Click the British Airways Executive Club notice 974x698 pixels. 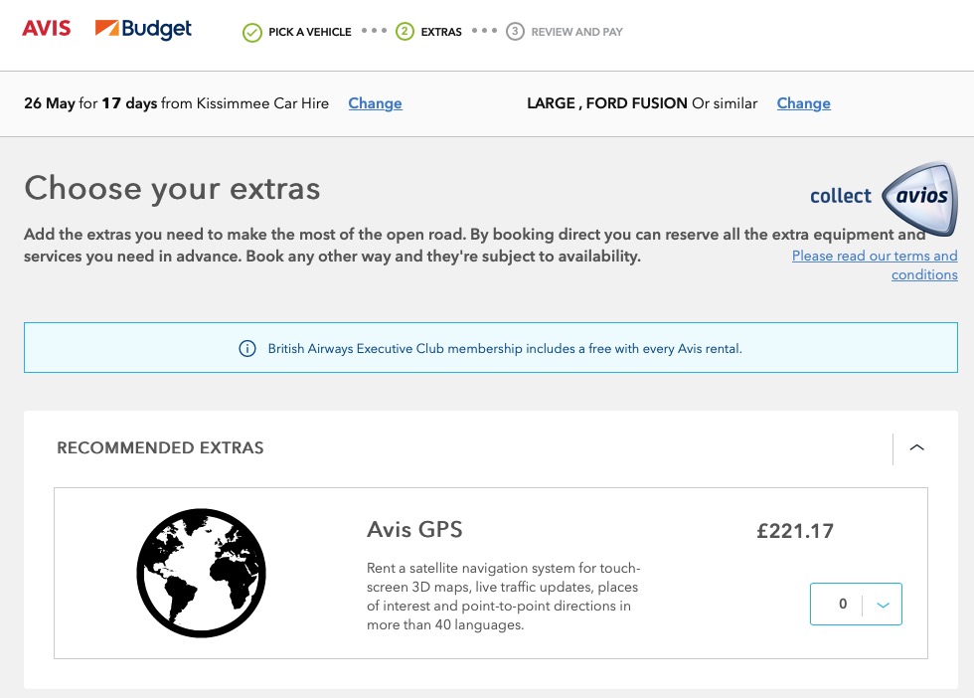click(x=491, y=347)
